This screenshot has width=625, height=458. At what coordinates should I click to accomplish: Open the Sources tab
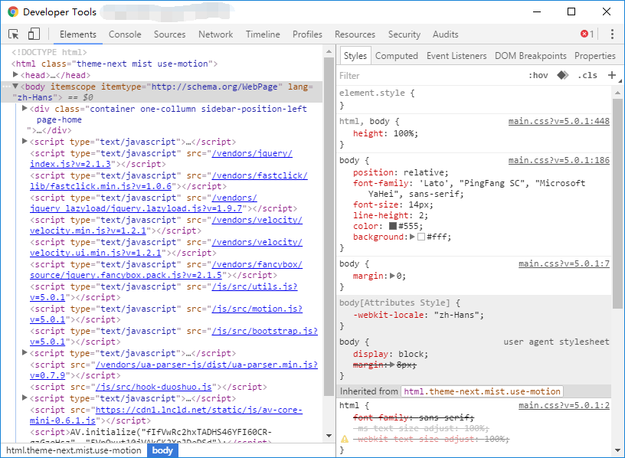170,34
